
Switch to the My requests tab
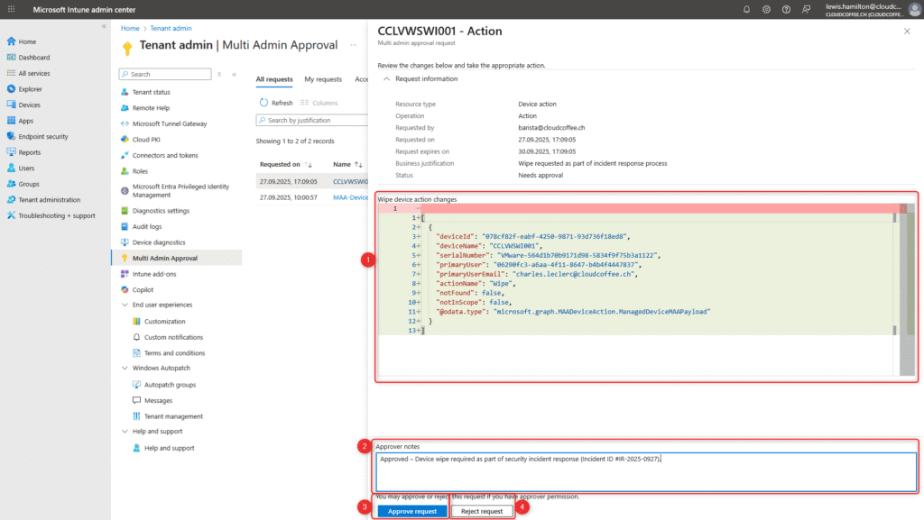point(322,79)
